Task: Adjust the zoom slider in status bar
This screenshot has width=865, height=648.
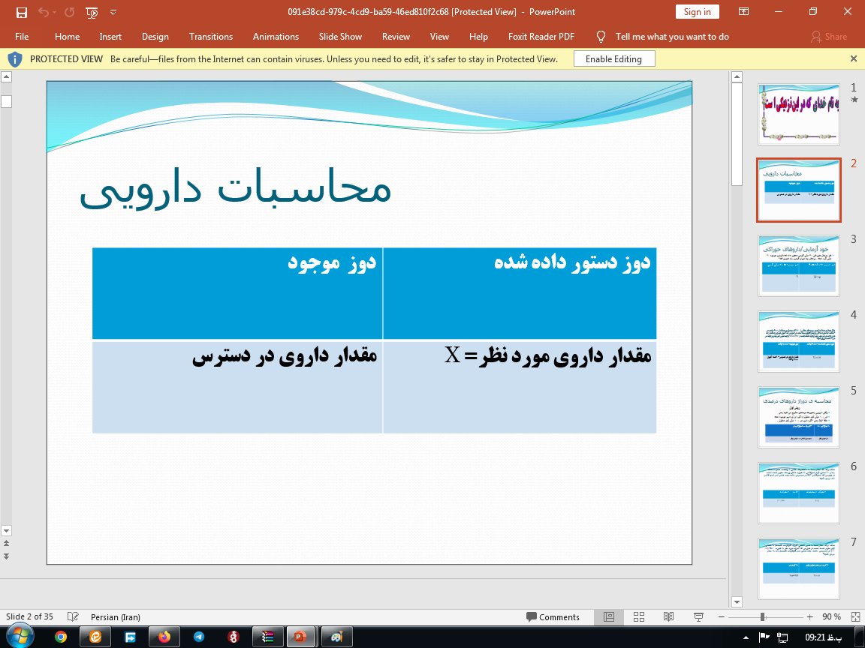Action: click(762, 617)
